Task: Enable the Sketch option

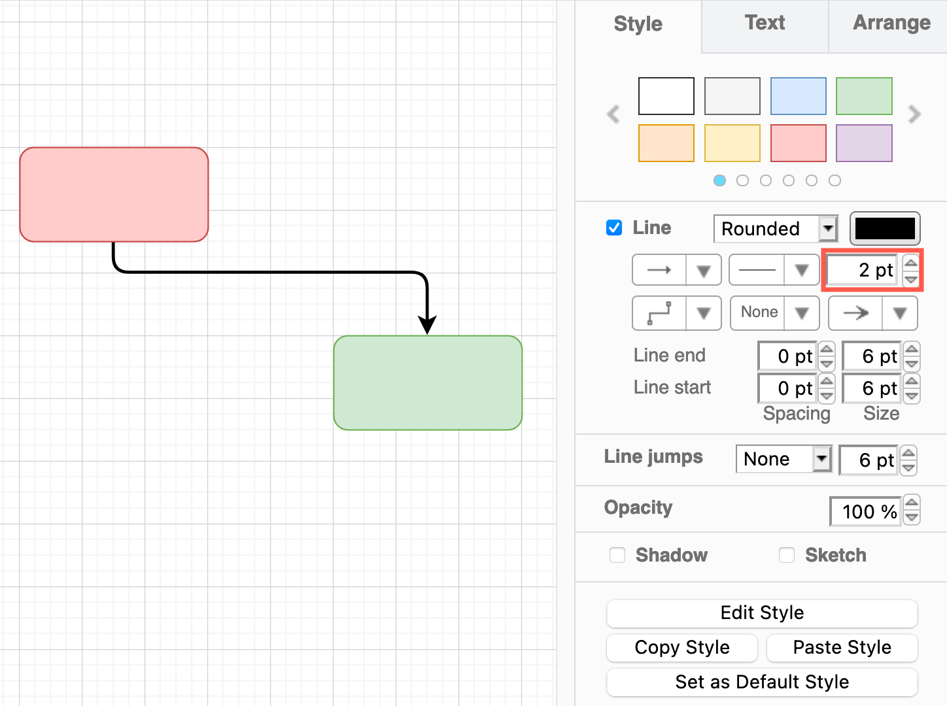Action: (787, 554)
